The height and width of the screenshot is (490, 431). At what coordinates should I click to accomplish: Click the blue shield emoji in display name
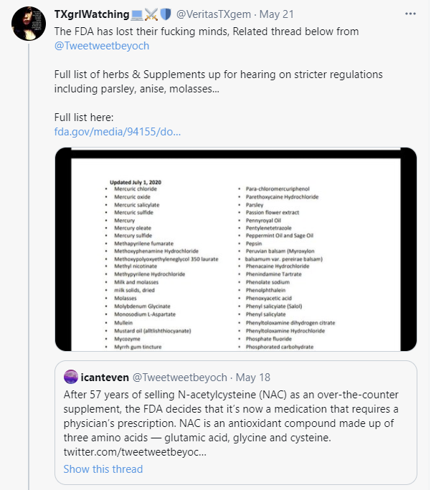click(166, 14)
